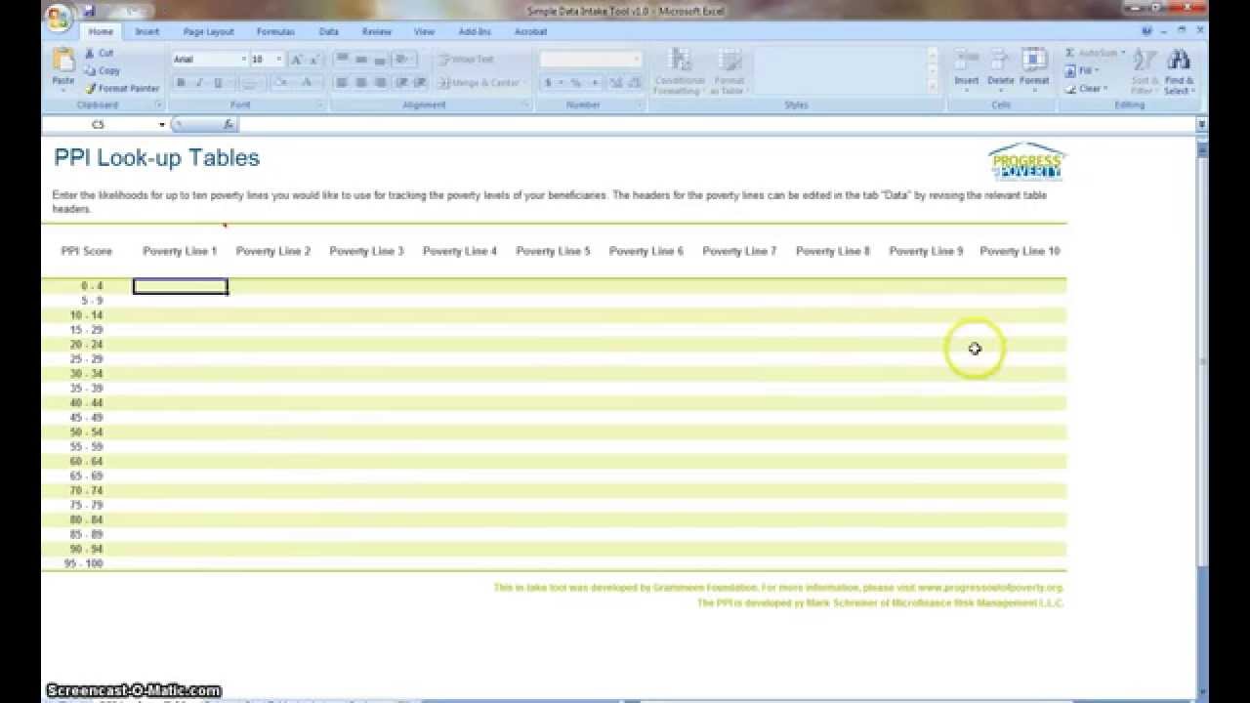Image resolution: width=1250 pixels, height=703 pixels.
Task: Click the Fill button in Editing group
Action: [x=1082, y=70]
